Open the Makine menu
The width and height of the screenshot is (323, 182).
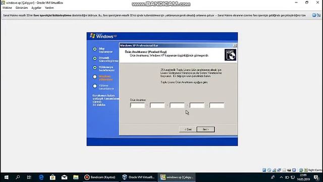click(x=7, y=8)
